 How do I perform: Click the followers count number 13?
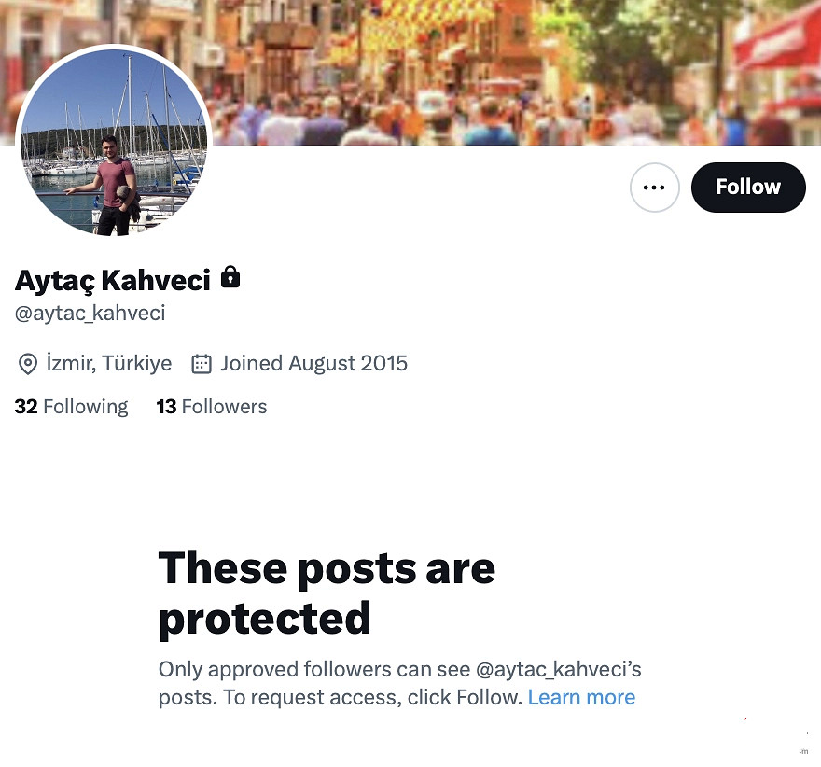[x=166, y=407]
